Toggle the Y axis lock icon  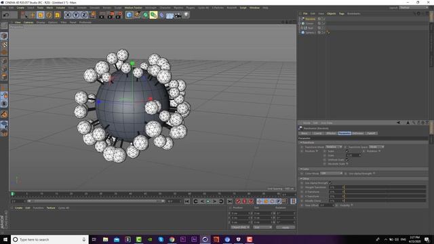[76, 15]
